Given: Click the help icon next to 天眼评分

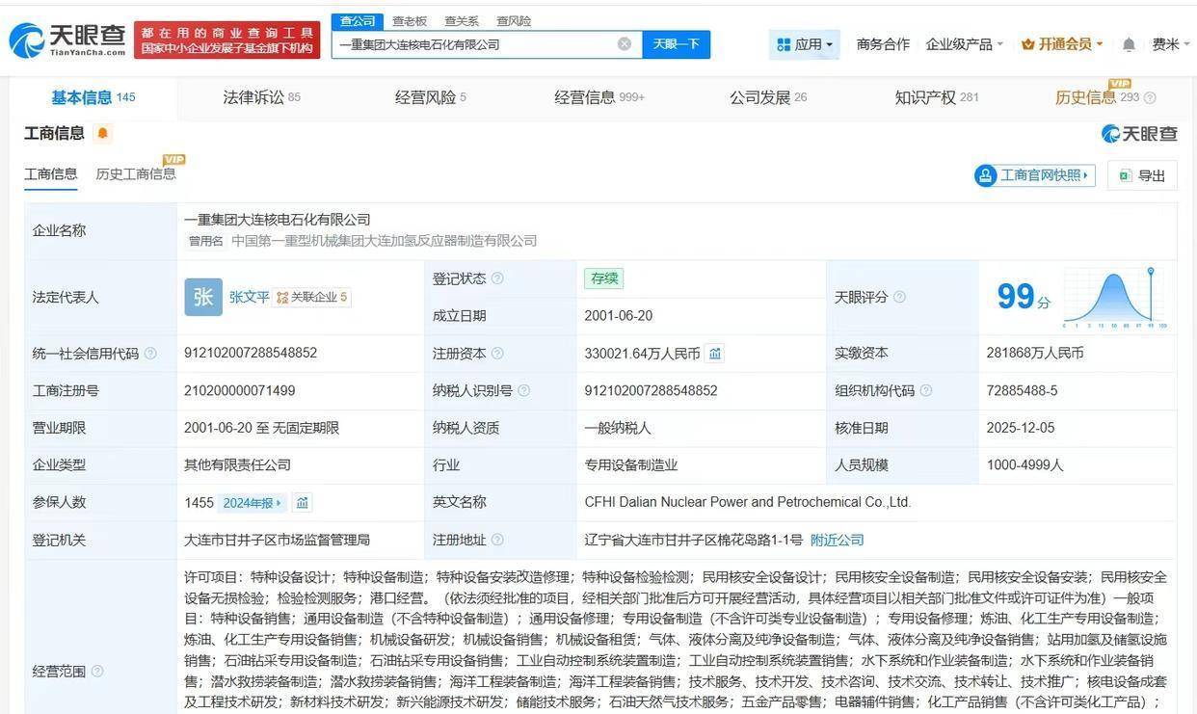Looking at the screenshot, I should (x=899, y=297).
